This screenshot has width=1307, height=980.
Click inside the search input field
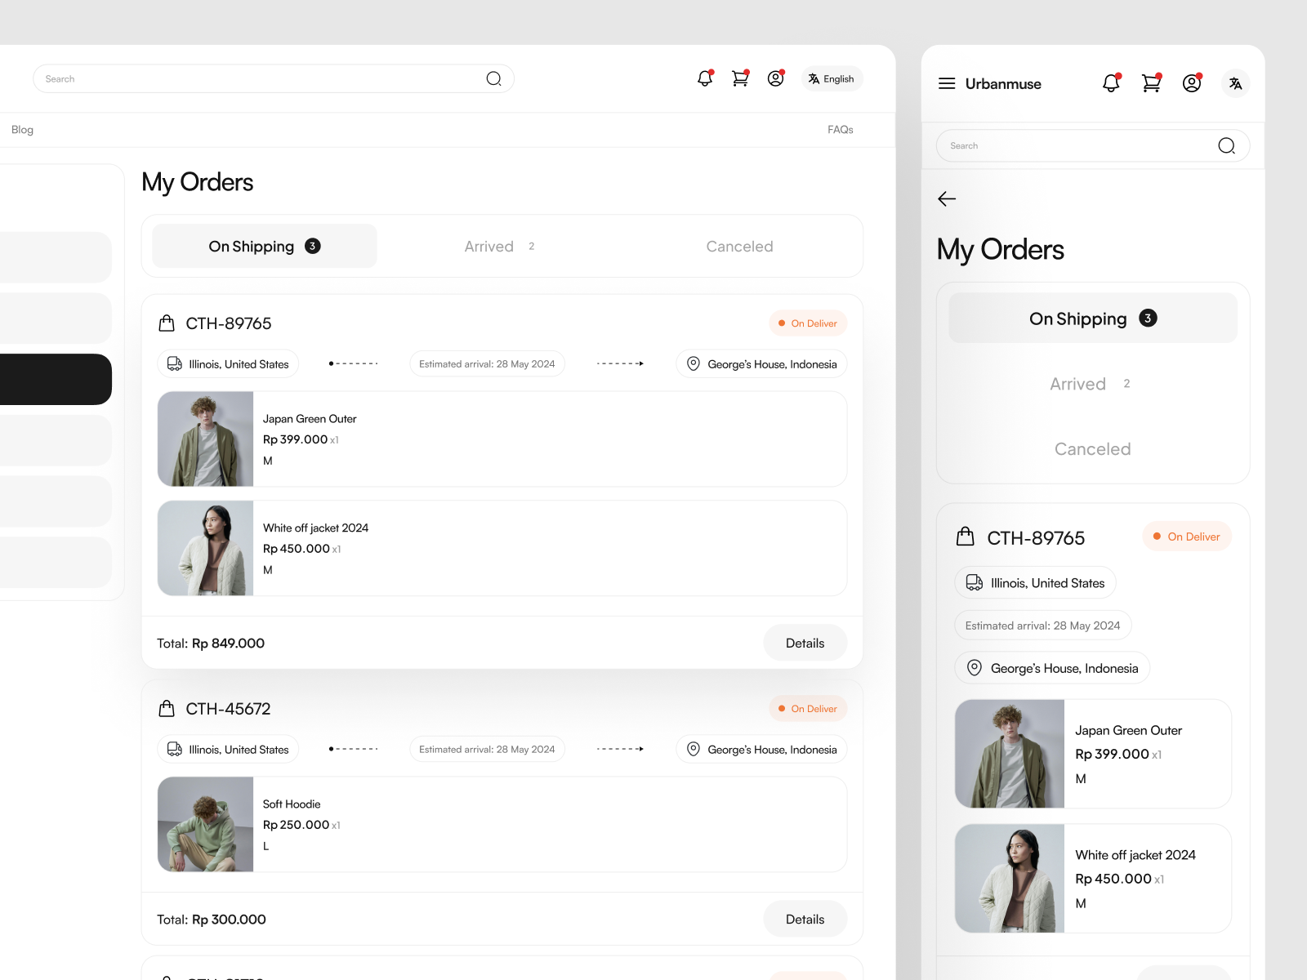click(245, 78)
